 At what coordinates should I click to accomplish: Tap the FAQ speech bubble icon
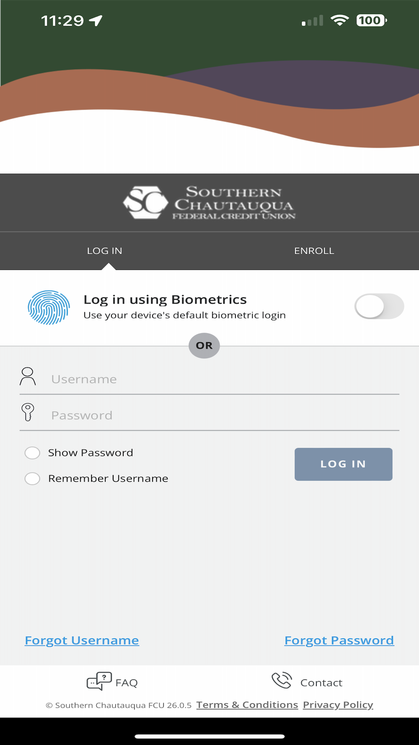click(x=99, y=681)
